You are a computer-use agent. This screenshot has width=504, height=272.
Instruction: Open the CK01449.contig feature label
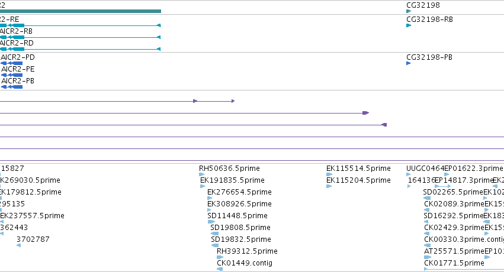tap(245, 263)
